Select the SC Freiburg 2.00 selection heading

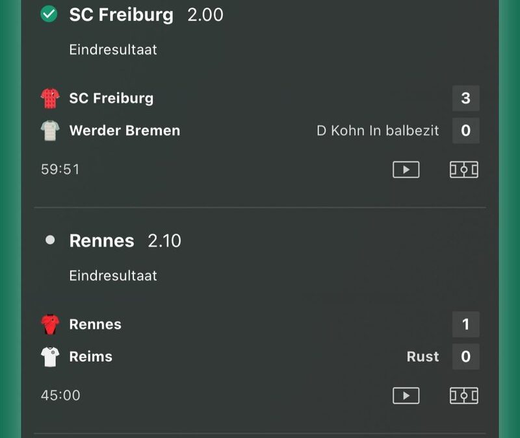146,15
